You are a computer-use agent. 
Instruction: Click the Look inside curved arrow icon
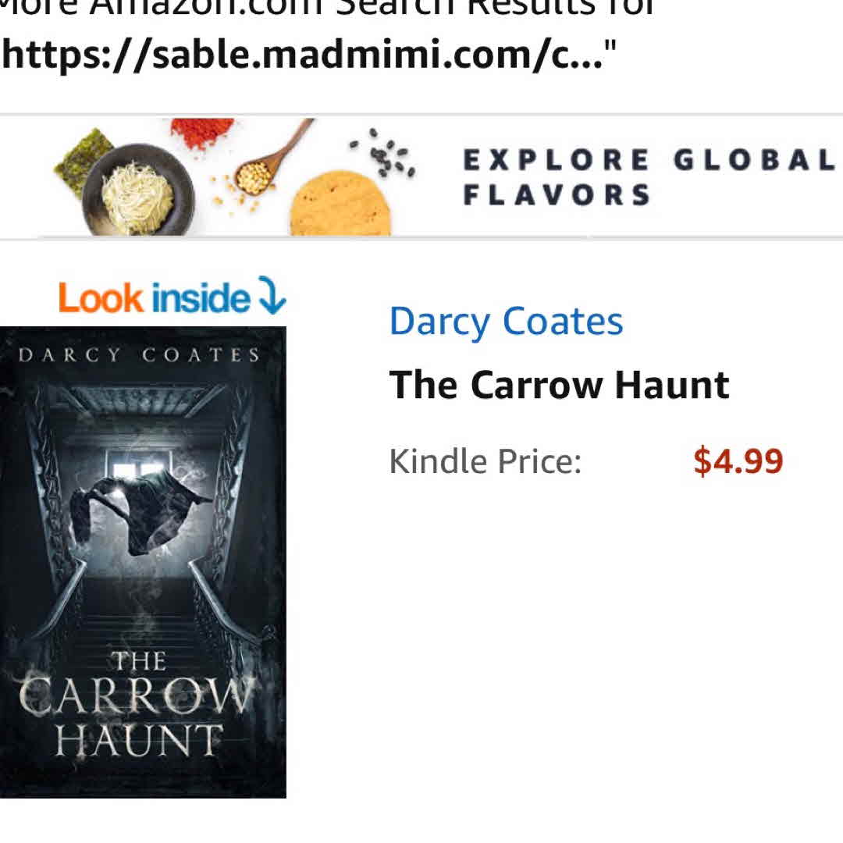pos(272,294)
